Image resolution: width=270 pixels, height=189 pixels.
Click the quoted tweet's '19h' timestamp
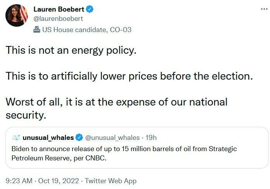151,138
